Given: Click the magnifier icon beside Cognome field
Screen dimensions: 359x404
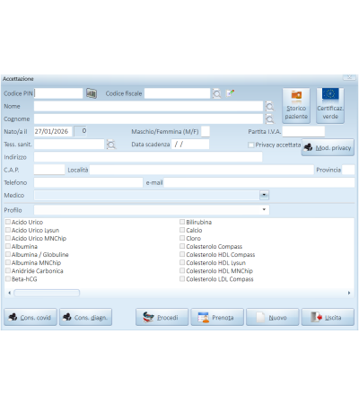Looking at the screenshot, I should tap(269, 119).
